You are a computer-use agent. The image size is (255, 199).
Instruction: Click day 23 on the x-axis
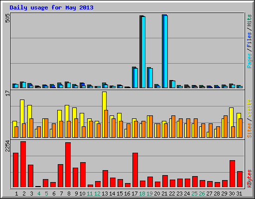click(179, 194)
